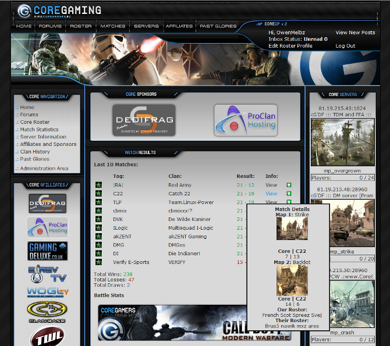Click game icon in DMGes row
This screenshot has width=390, height=346.
point(99,245)
